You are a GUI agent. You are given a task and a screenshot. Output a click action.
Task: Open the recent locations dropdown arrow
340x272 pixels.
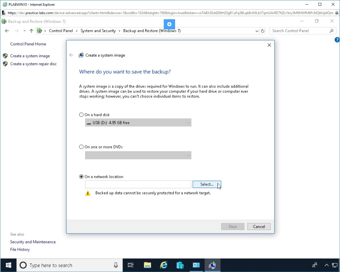click(x=25, y=31)
